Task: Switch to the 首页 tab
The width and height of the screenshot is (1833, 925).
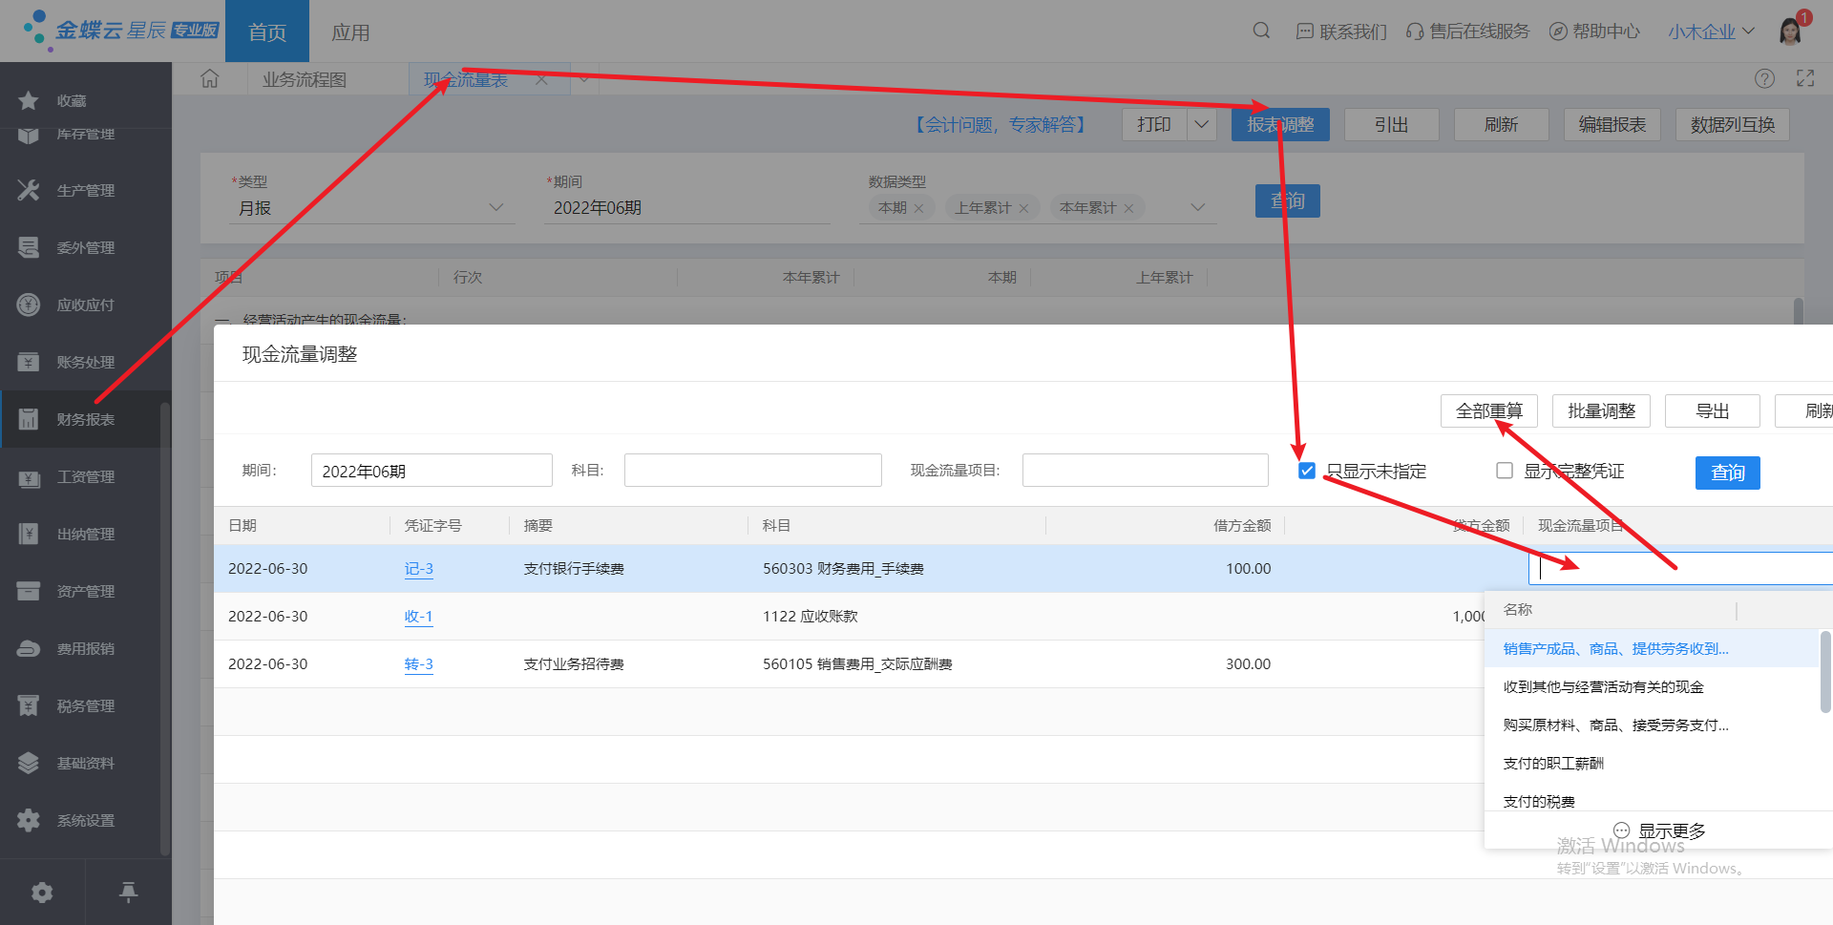Action: pyautogui.click(x=266, y=32)
